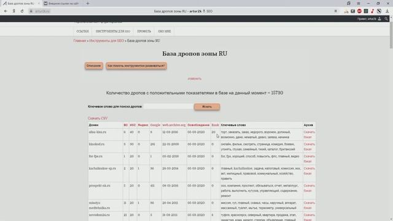Go back using the browser back arrow
Image resolution: width=393 pixels, height=221 pixels.
(x=6, y=11)
